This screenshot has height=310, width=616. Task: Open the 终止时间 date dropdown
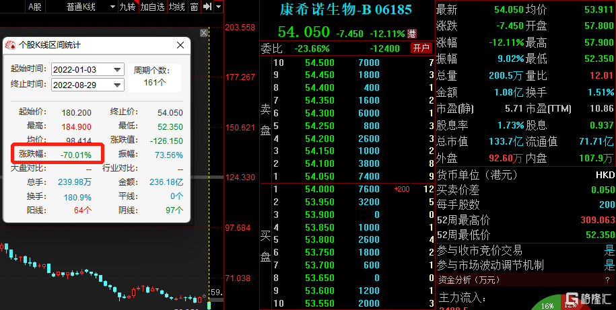pos(117,85)
